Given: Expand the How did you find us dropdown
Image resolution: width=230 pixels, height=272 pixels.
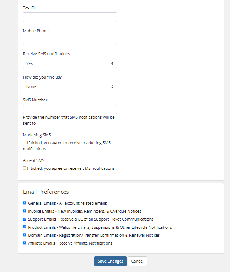Looking at the screenshot, I should [x=70, y=86].
